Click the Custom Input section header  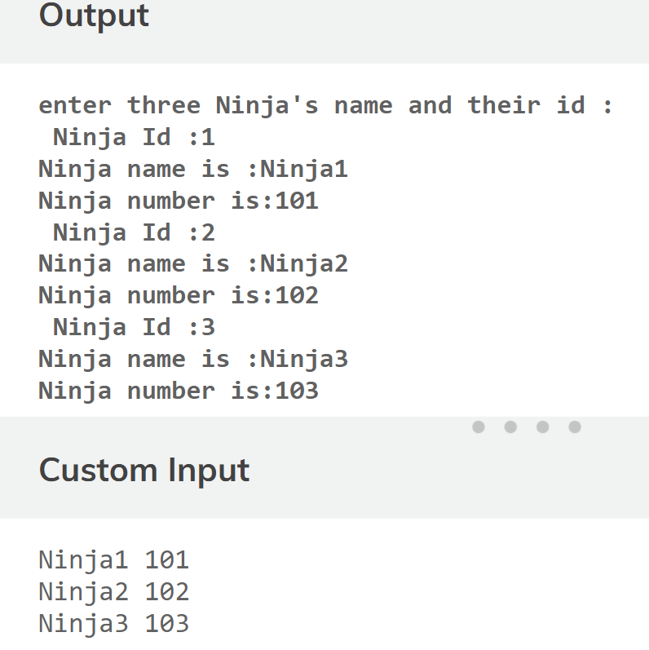point(144,471)
